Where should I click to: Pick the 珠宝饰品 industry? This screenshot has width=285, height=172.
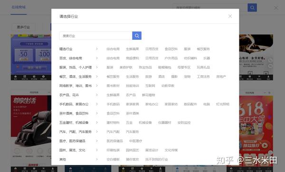click(x=145, y=67)
